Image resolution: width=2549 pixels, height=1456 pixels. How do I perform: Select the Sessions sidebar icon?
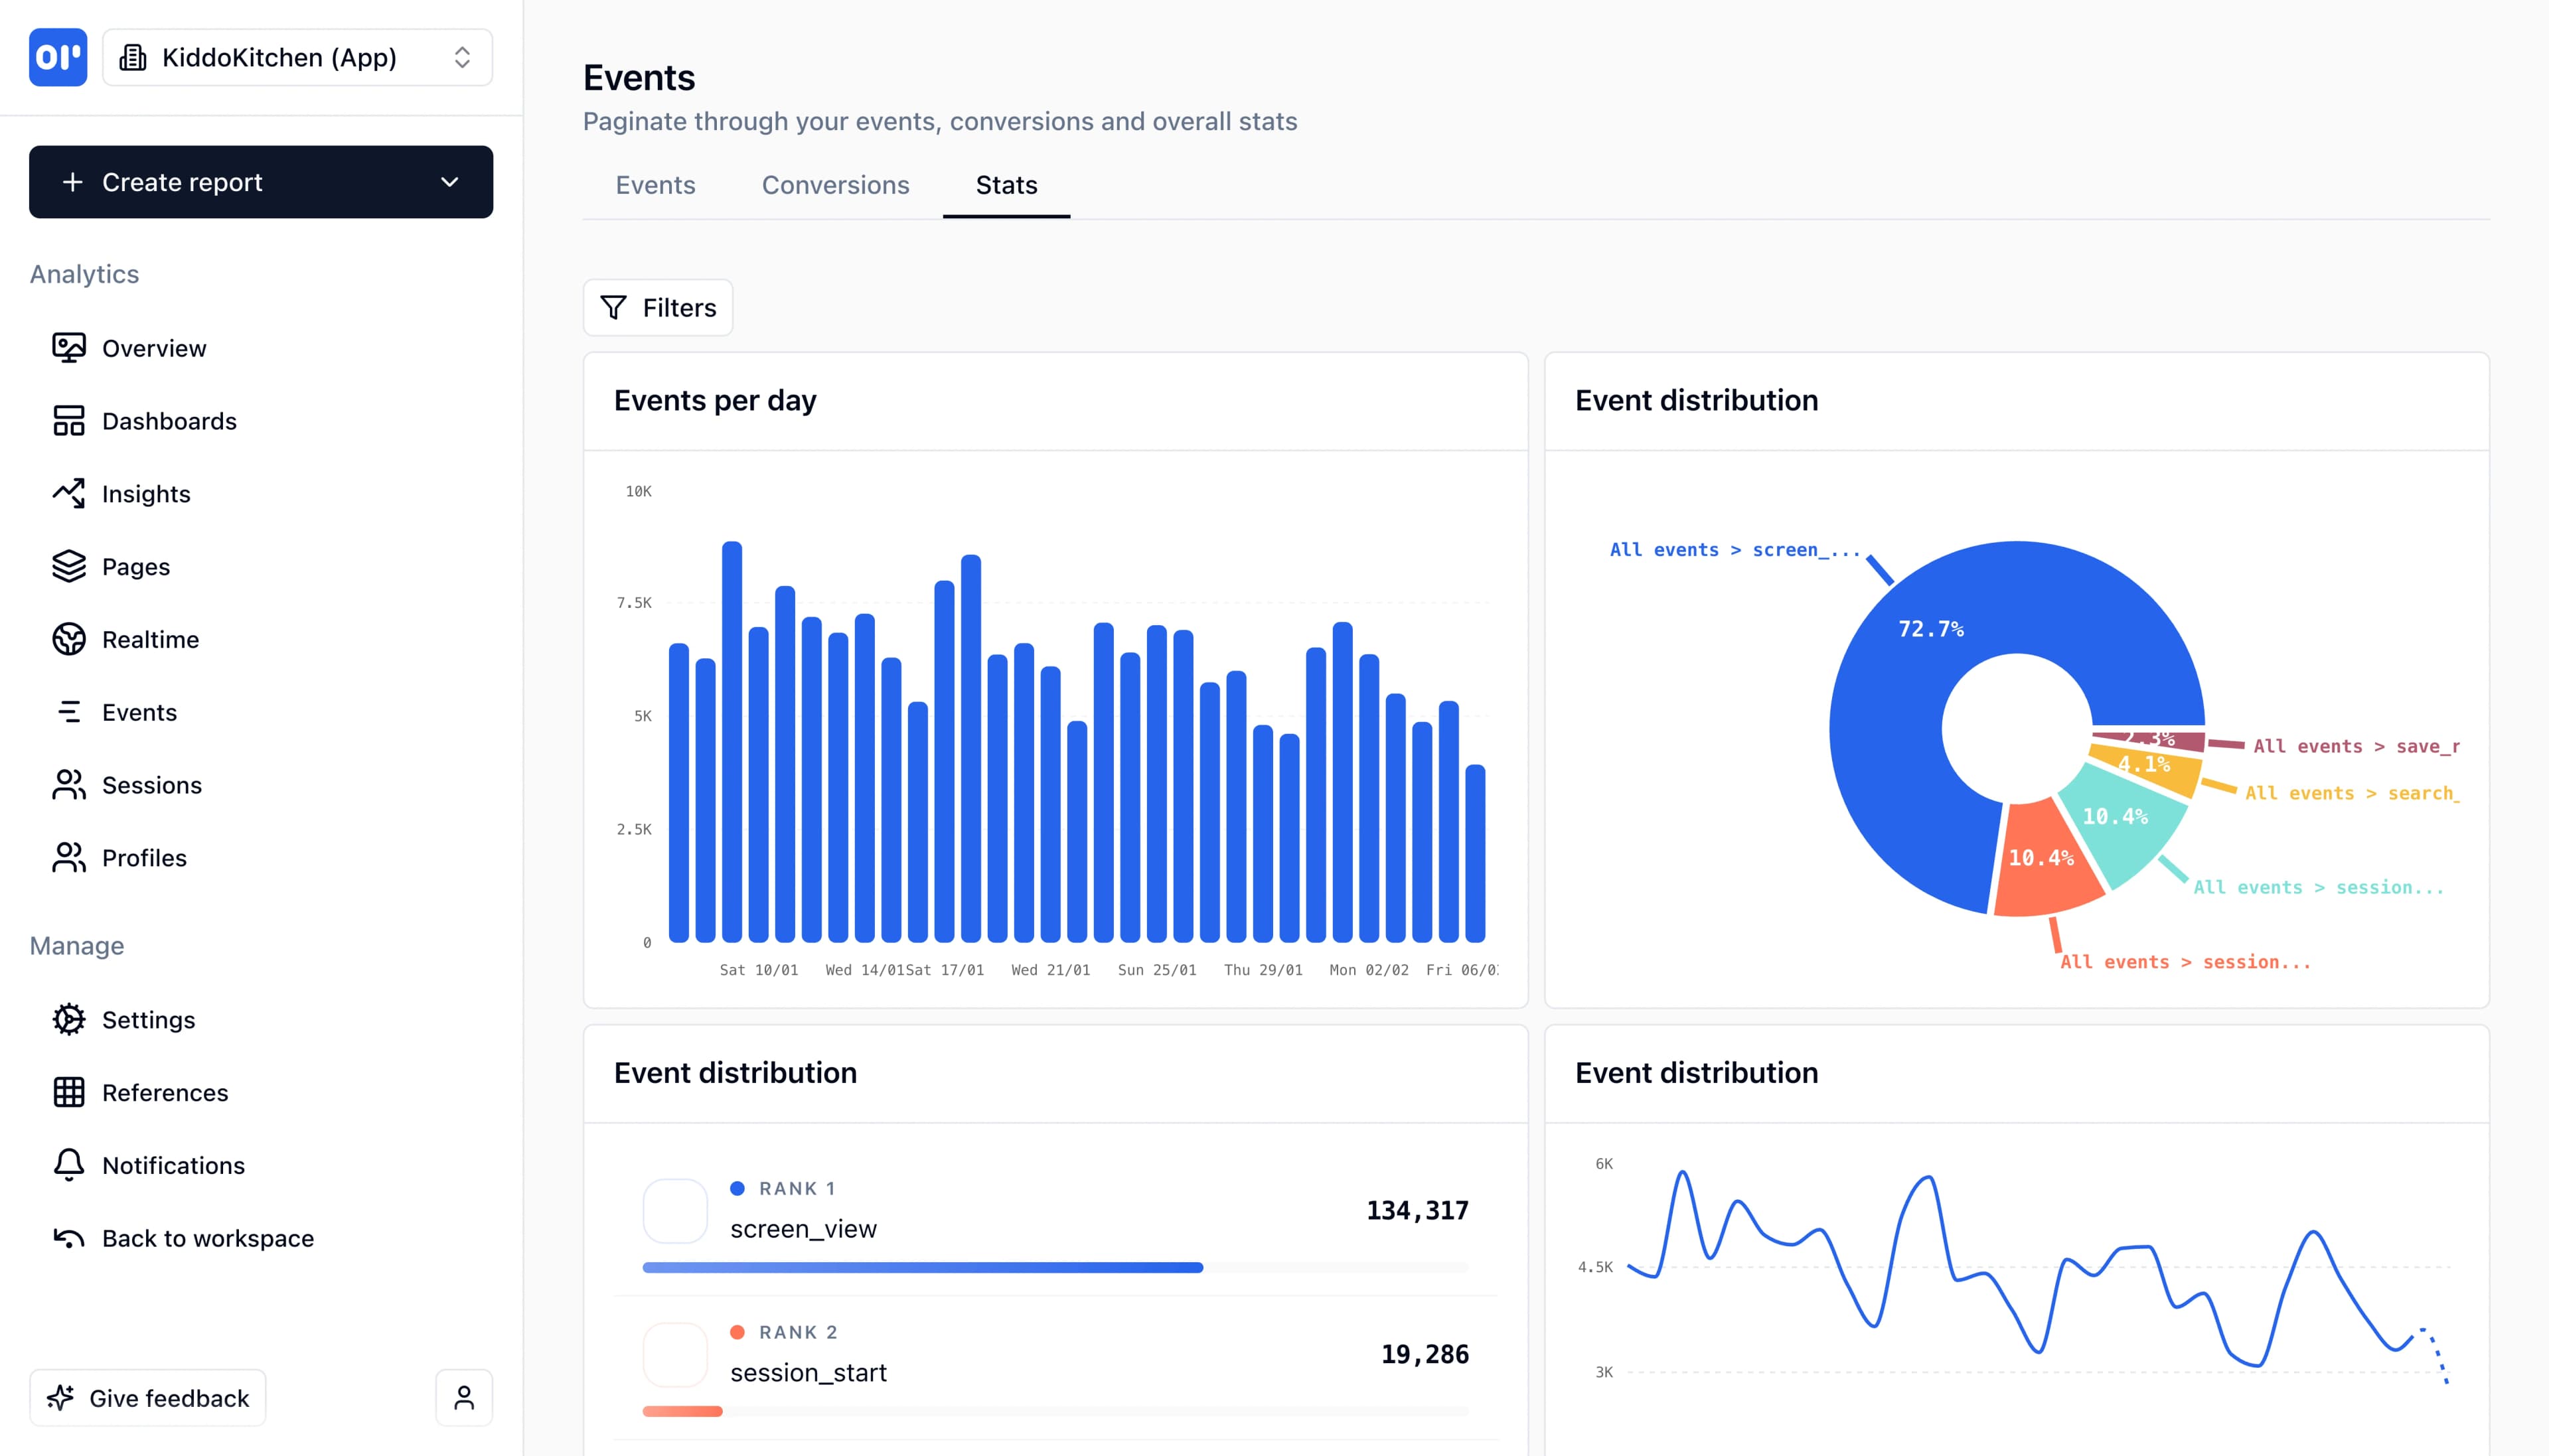(x=68, y=784)
